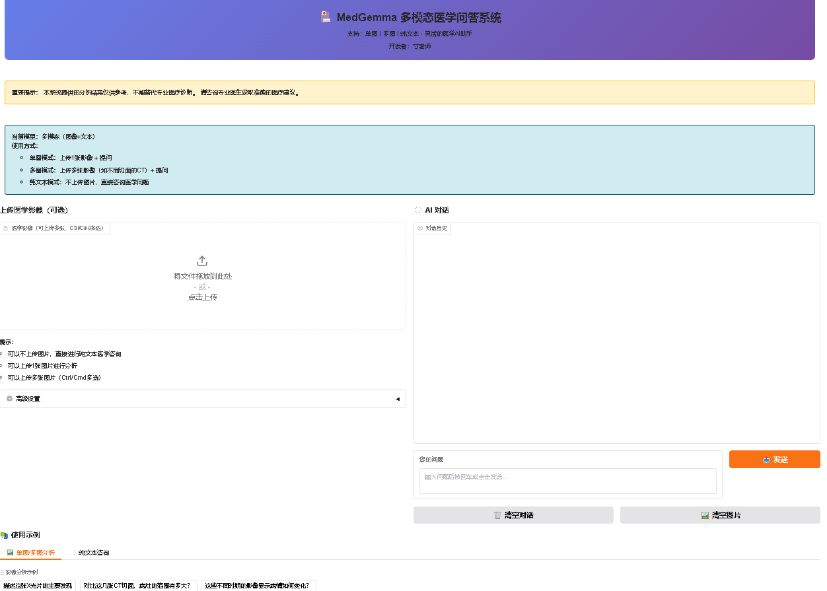The height and width of the screenshot is (591, 827).
Task: Choose the 这些不同时期的影像 example question
Action: (x=258, y=585)
